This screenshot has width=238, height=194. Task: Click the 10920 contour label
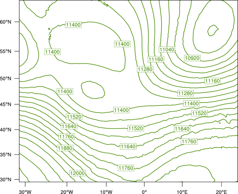click(192, 58)
